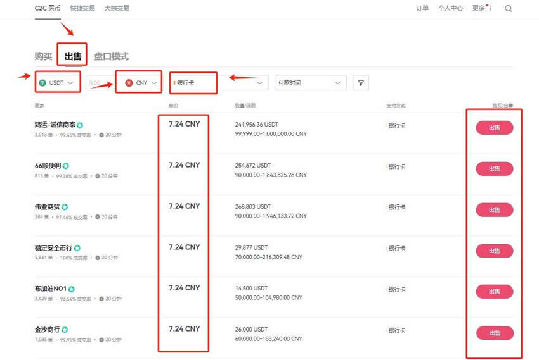This screenshot has height=360, width=539.
Task: Click 银行卡 payment label in 伟业商贸 row
Action: click(x=397, y=207)
